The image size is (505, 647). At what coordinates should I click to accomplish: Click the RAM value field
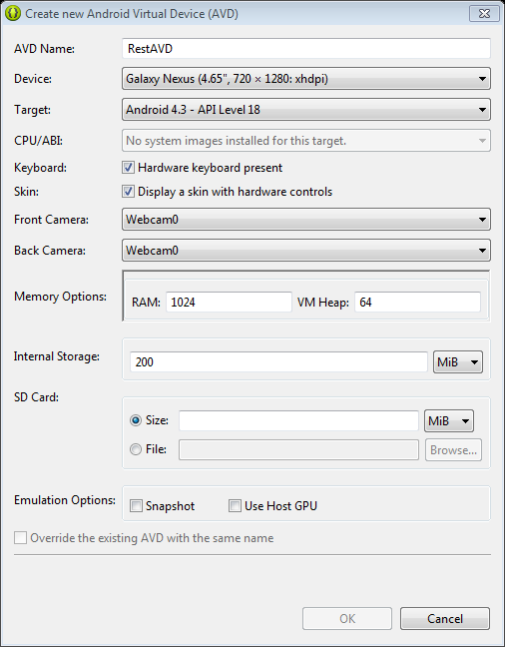click(x=229, y=303)
